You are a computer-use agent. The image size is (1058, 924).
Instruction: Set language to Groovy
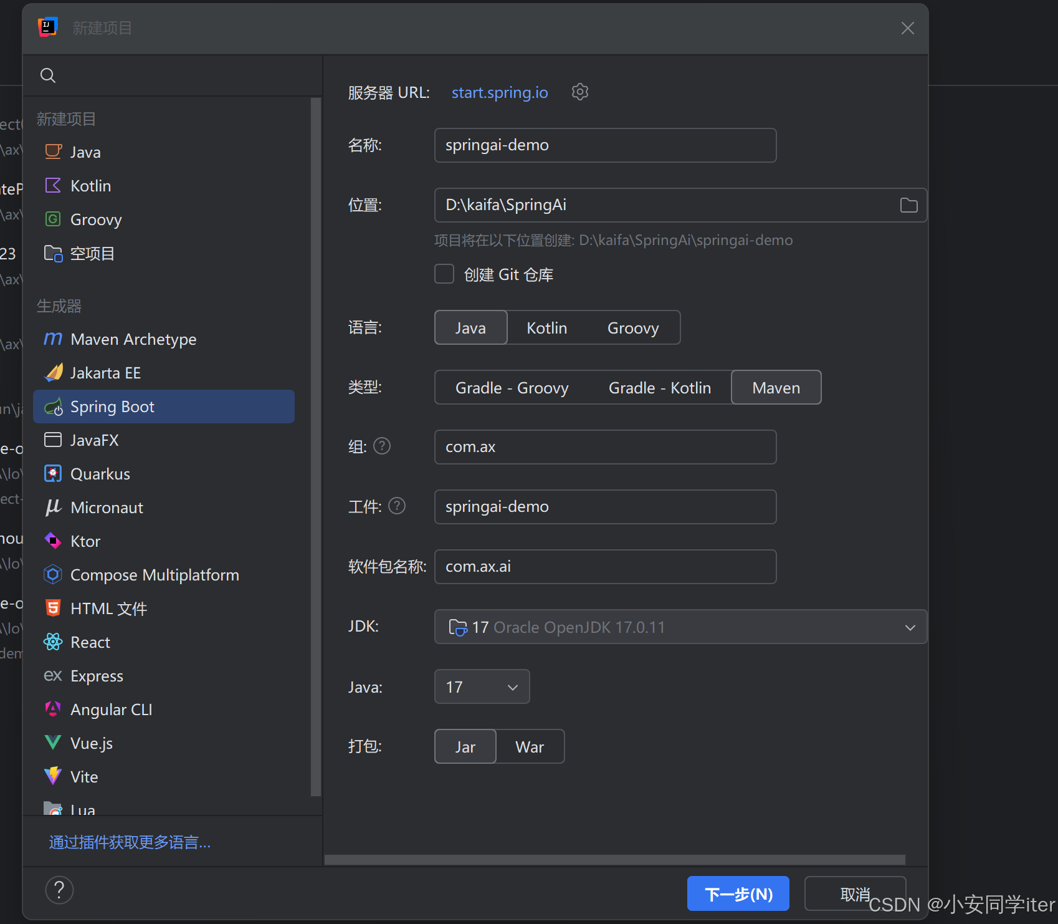[x=633, y=327]
